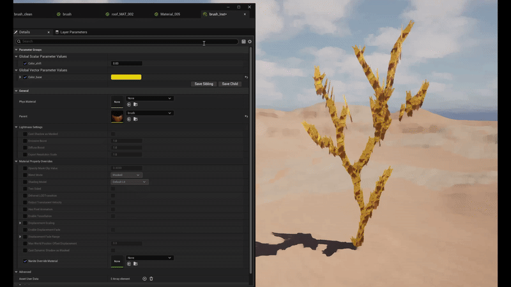Switch to the brush_clean tab
This screenshot has width=511, height=287.
point(23,14)
